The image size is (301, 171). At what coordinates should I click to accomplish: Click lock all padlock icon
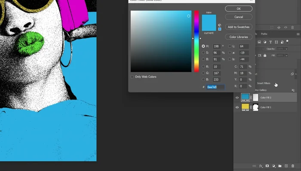click(x=265, y=56)
